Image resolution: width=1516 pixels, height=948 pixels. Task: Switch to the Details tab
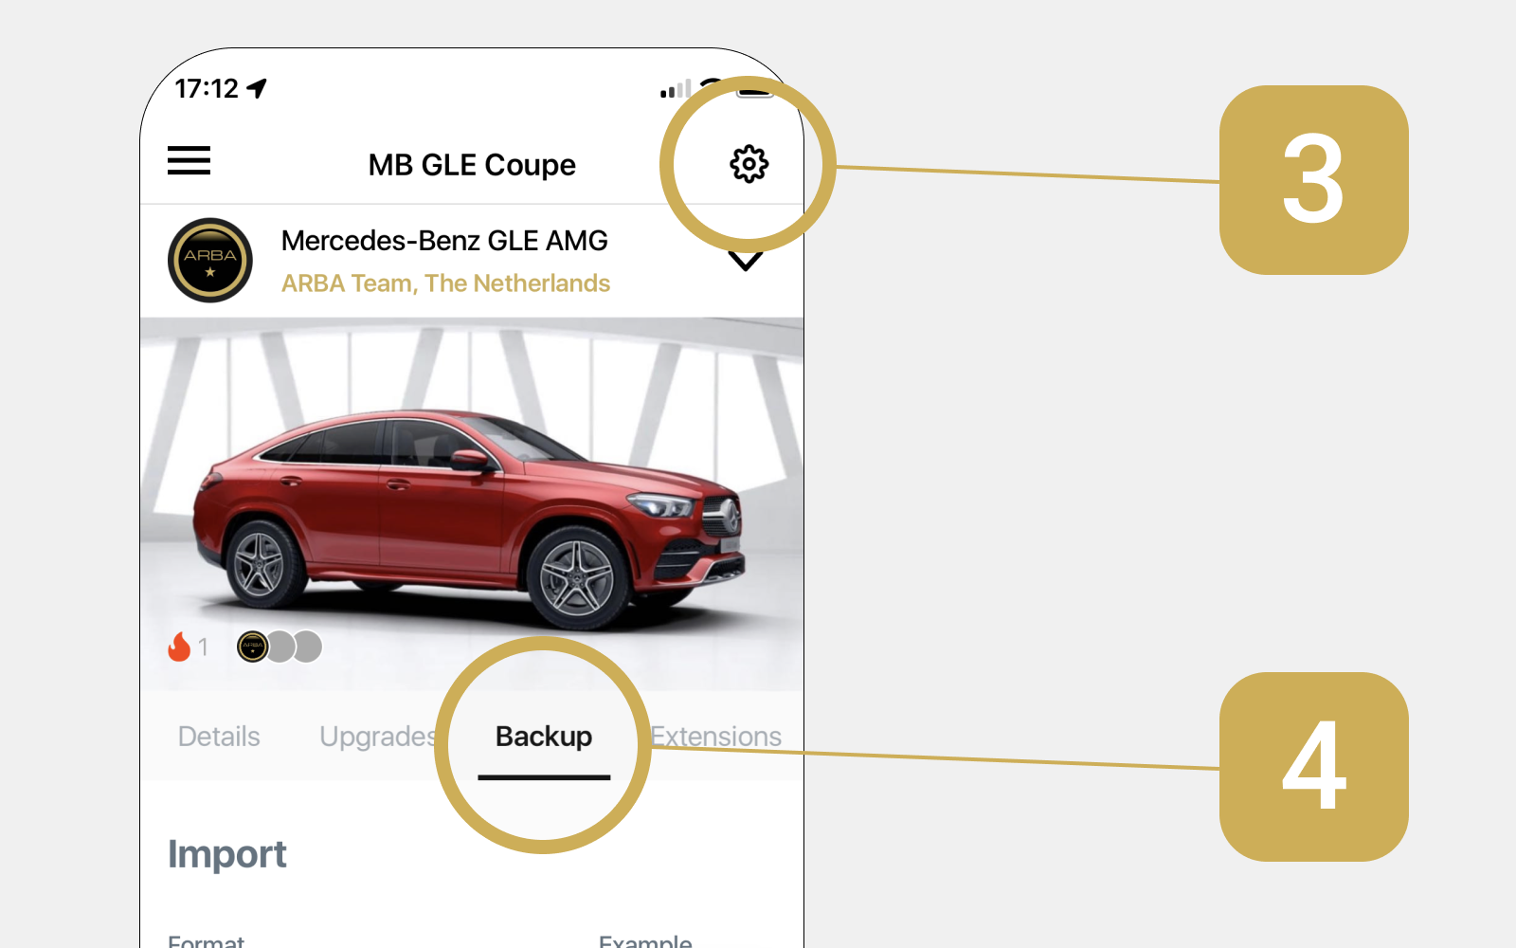point(219,737)
